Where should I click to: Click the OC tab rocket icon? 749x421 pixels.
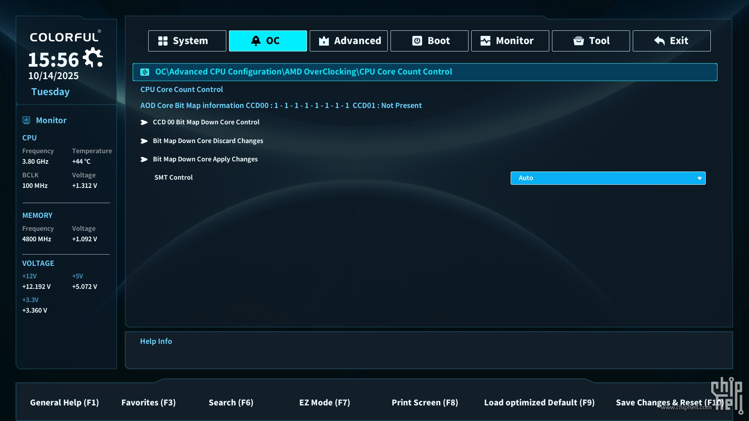click(256, 41)
